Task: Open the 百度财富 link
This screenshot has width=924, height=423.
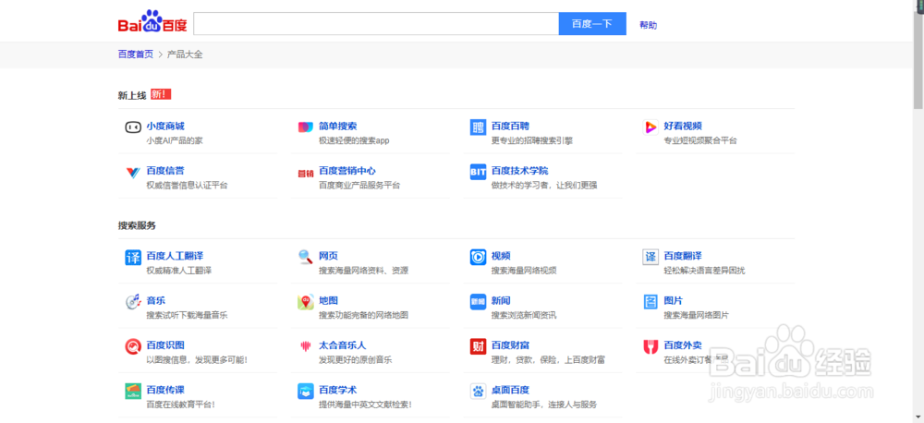Action: coord(510,345)
